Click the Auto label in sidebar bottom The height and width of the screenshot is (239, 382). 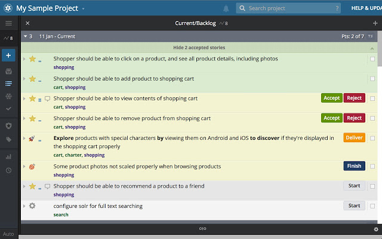(8, 234)
